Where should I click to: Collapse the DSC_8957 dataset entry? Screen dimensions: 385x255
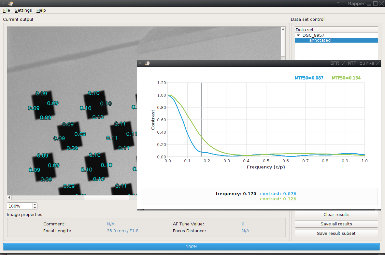click(x=298, y=35)
